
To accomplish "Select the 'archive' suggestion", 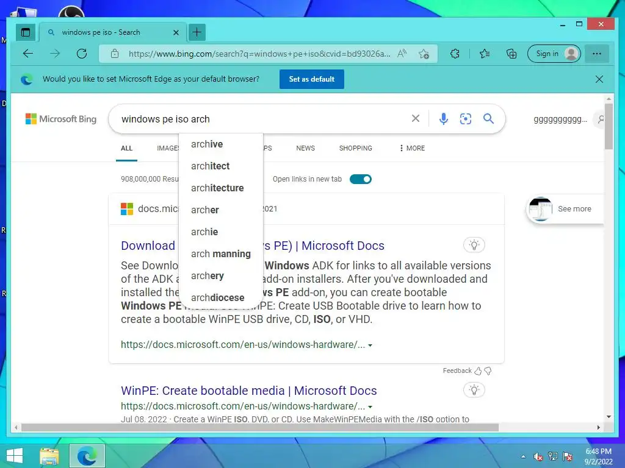I will click(x=221, y=144).
